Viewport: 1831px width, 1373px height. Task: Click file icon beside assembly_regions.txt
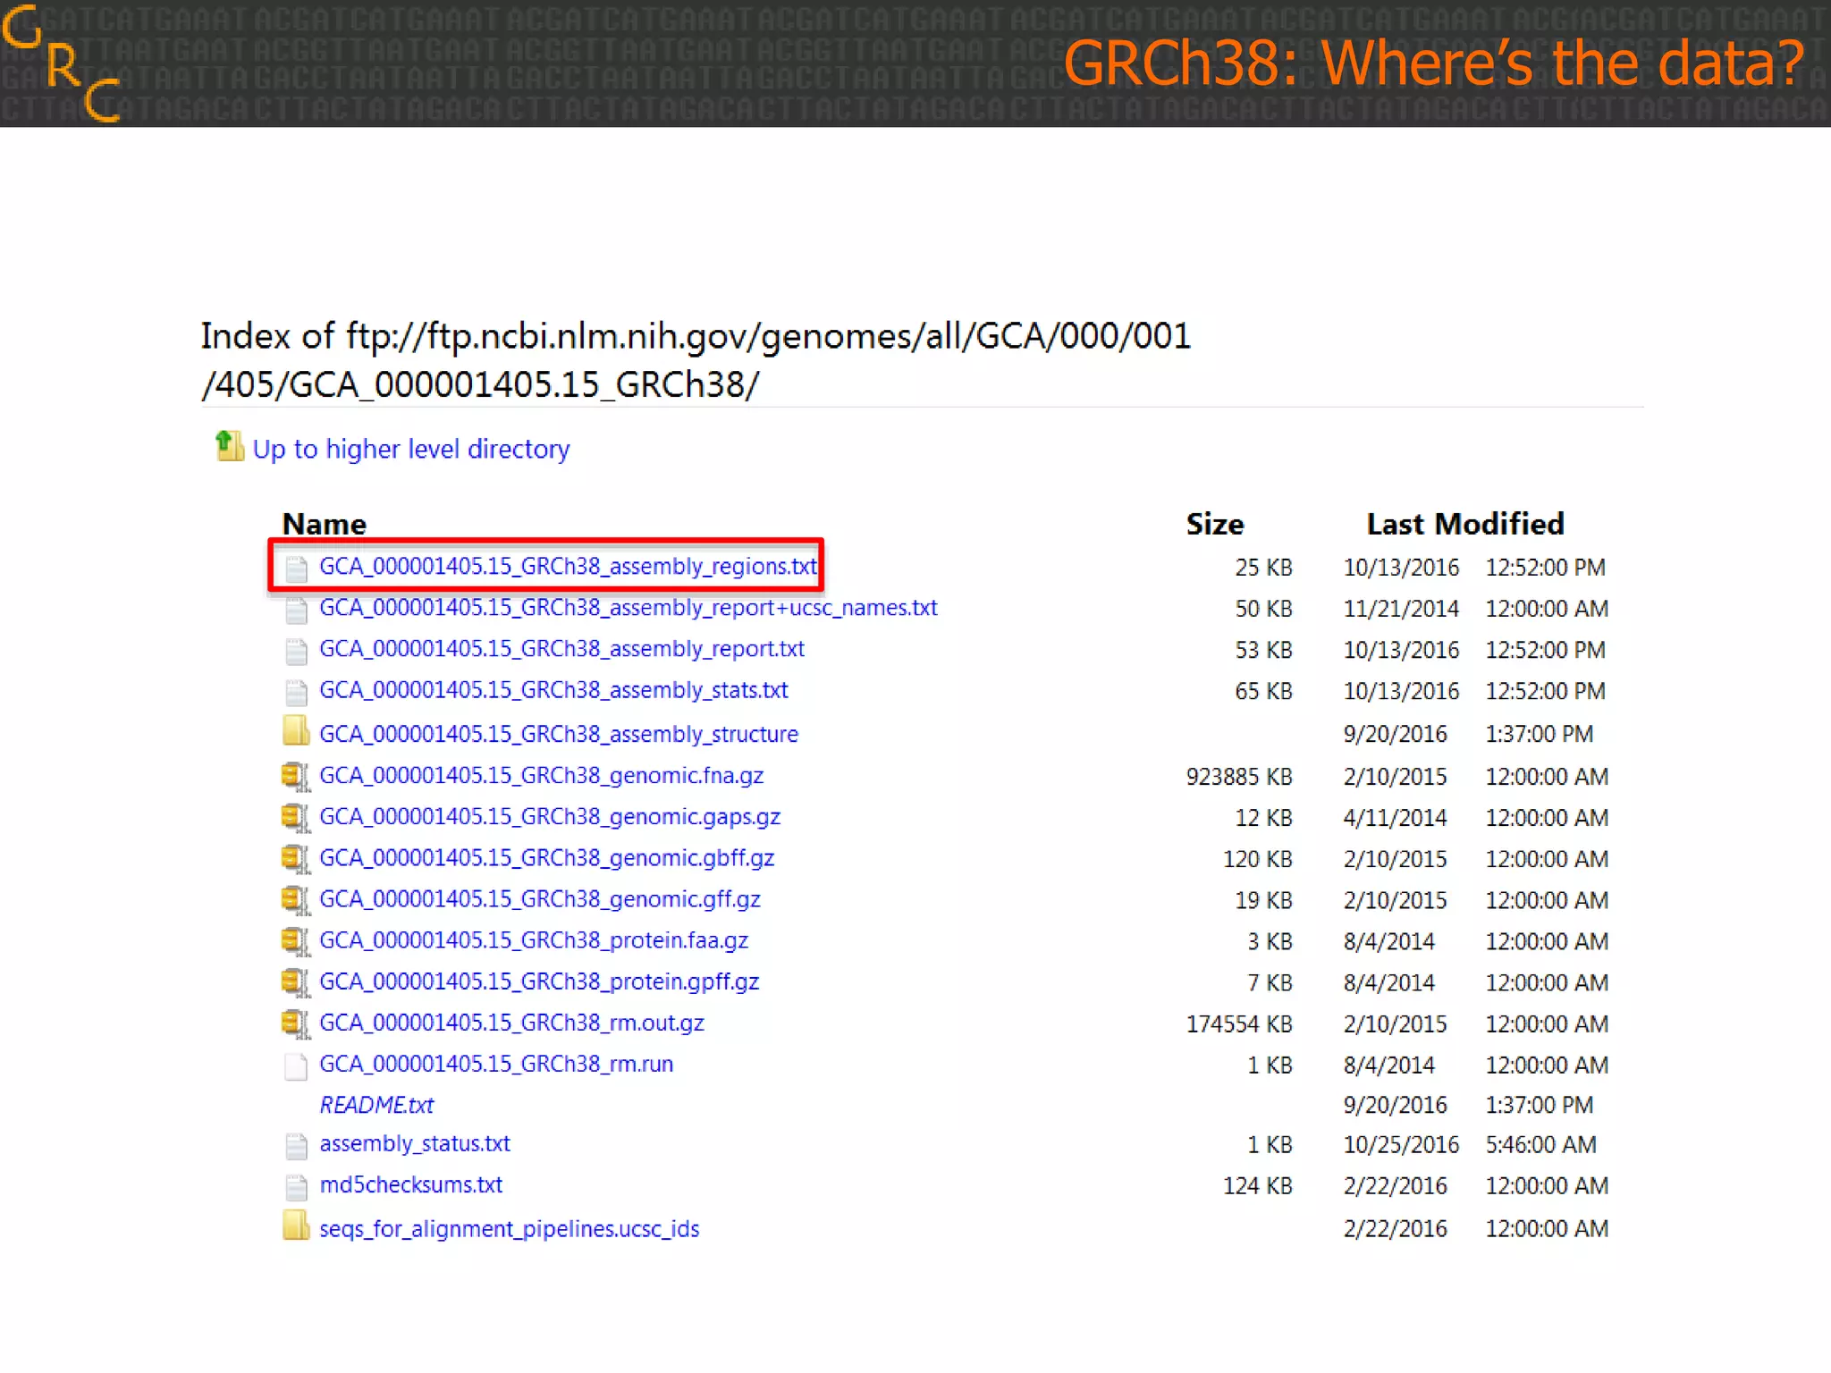tap(296, 569)
